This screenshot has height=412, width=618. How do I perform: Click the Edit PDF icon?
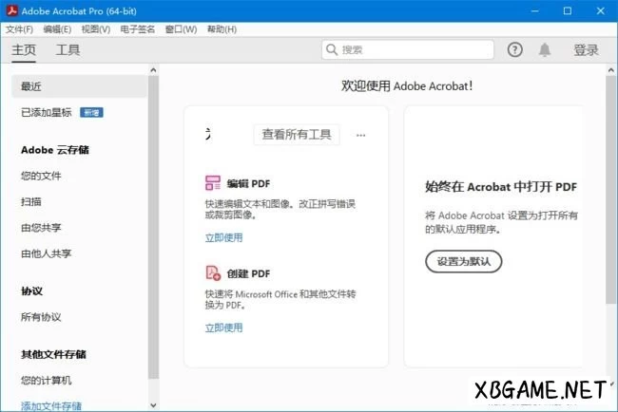click(213, 183)
